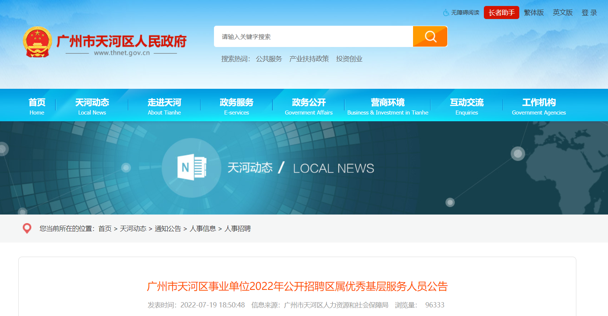Go to 通知公告 in the breadcrumb
608x316 pixels.
click(x=168, y=229)
